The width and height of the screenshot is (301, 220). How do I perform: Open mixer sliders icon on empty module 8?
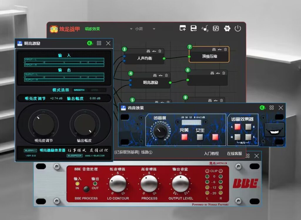pos(212,73)
